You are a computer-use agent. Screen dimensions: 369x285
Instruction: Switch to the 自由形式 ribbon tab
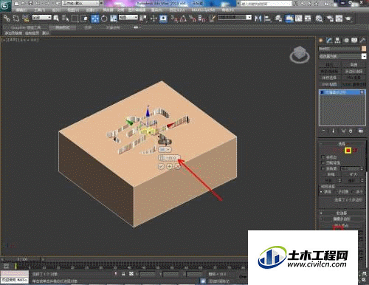63,27
